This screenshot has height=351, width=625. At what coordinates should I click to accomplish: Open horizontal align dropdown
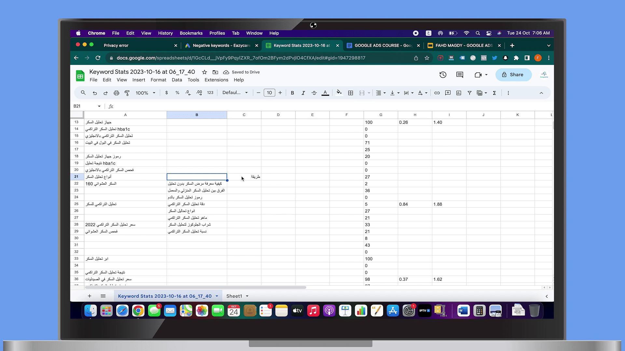(x=381, y=93)
